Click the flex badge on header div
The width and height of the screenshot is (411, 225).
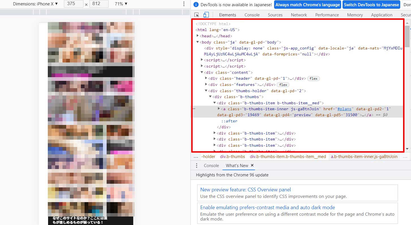coord(313,79)
